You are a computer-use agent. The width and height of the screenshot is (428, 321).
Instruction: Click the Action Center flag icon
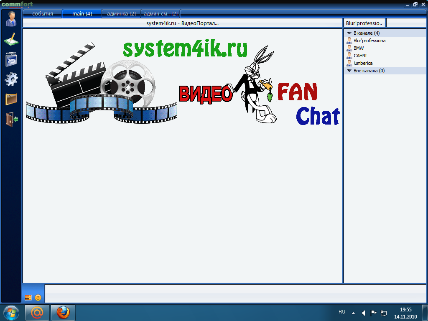tap(373, 313)
